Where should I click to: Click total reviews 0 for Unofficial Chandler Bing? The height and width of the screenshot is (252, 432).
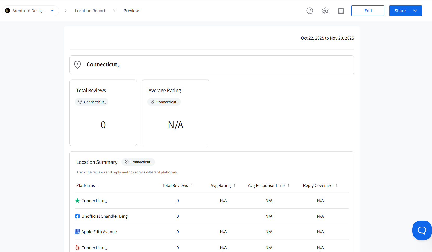pos(178,216)
